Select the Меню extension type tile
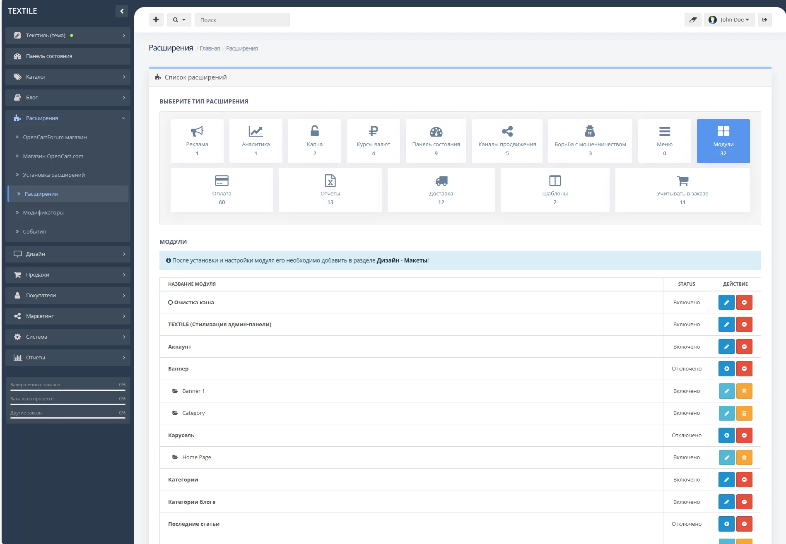The width and height of the screenshot is (786, 544). tap(665, 141)
